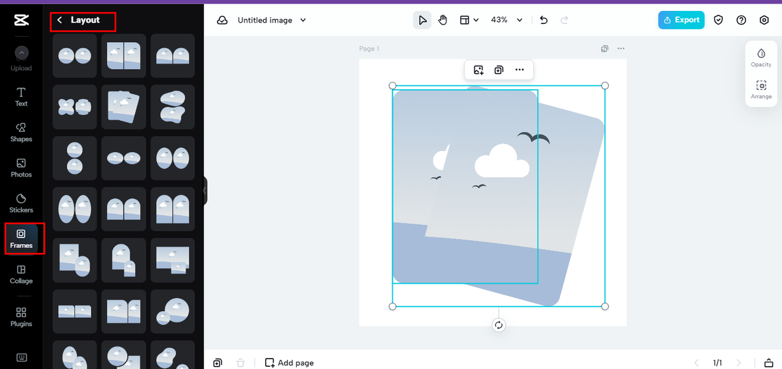782x369 pixels.
Task: Click the trash delete page icon
Action: pos(241,363)
